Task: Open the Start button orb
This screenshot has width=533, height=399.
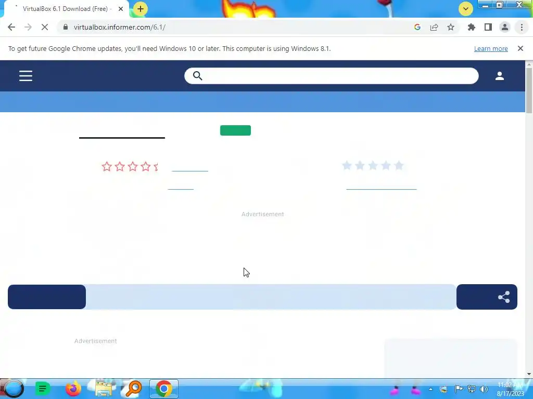Action: [13, 389]
